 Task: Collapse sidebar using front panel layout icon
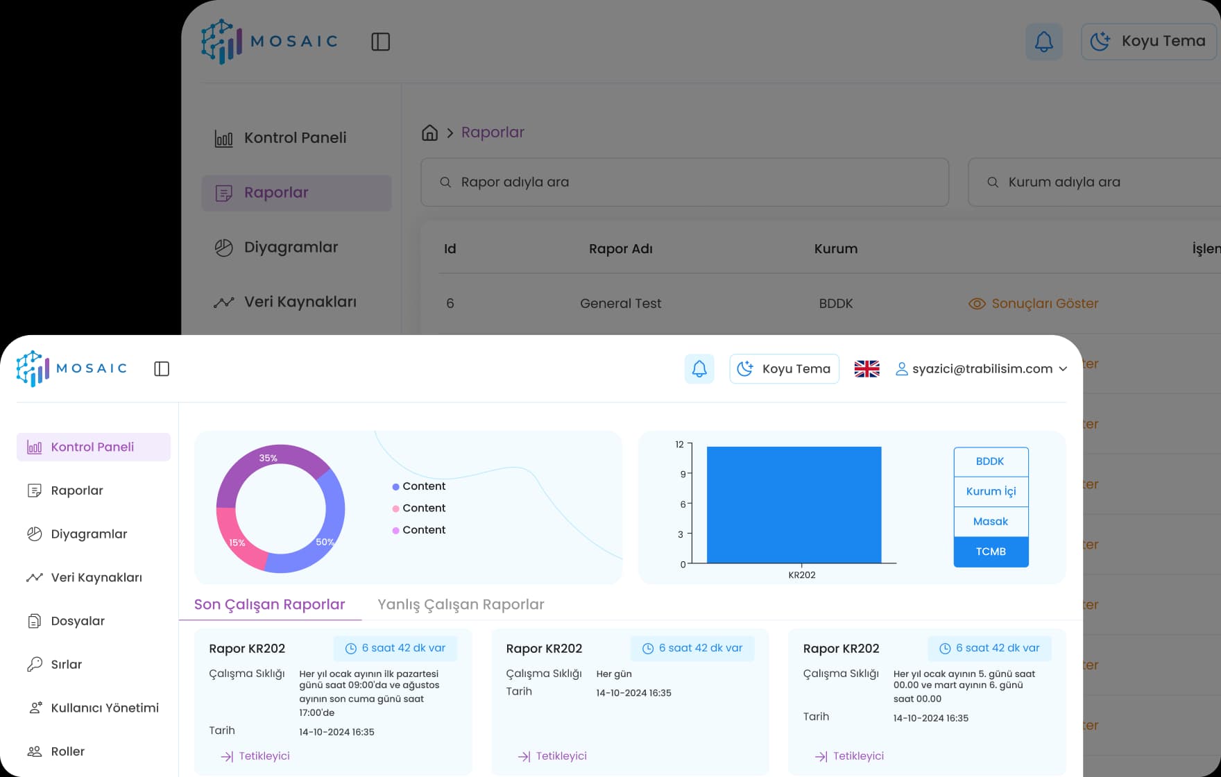pos(162,369)
